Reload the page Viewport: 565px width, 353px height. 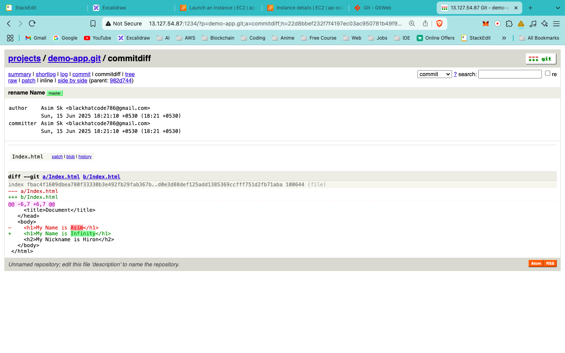(x=32, y=24)
